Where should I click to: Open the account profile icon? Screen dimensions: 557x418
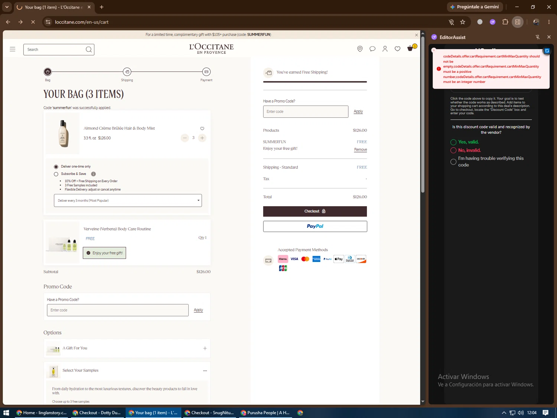tap(385, 49)
